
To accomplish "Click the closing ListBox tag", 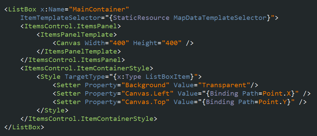I will 24,127.
